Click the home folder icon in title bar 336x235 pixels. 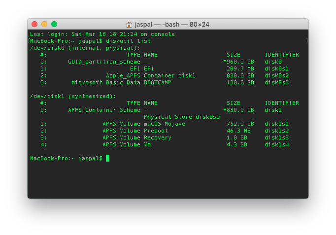[x=129, y=25]
